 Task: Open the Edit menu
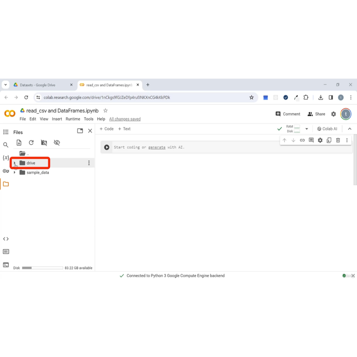(32, 119)
